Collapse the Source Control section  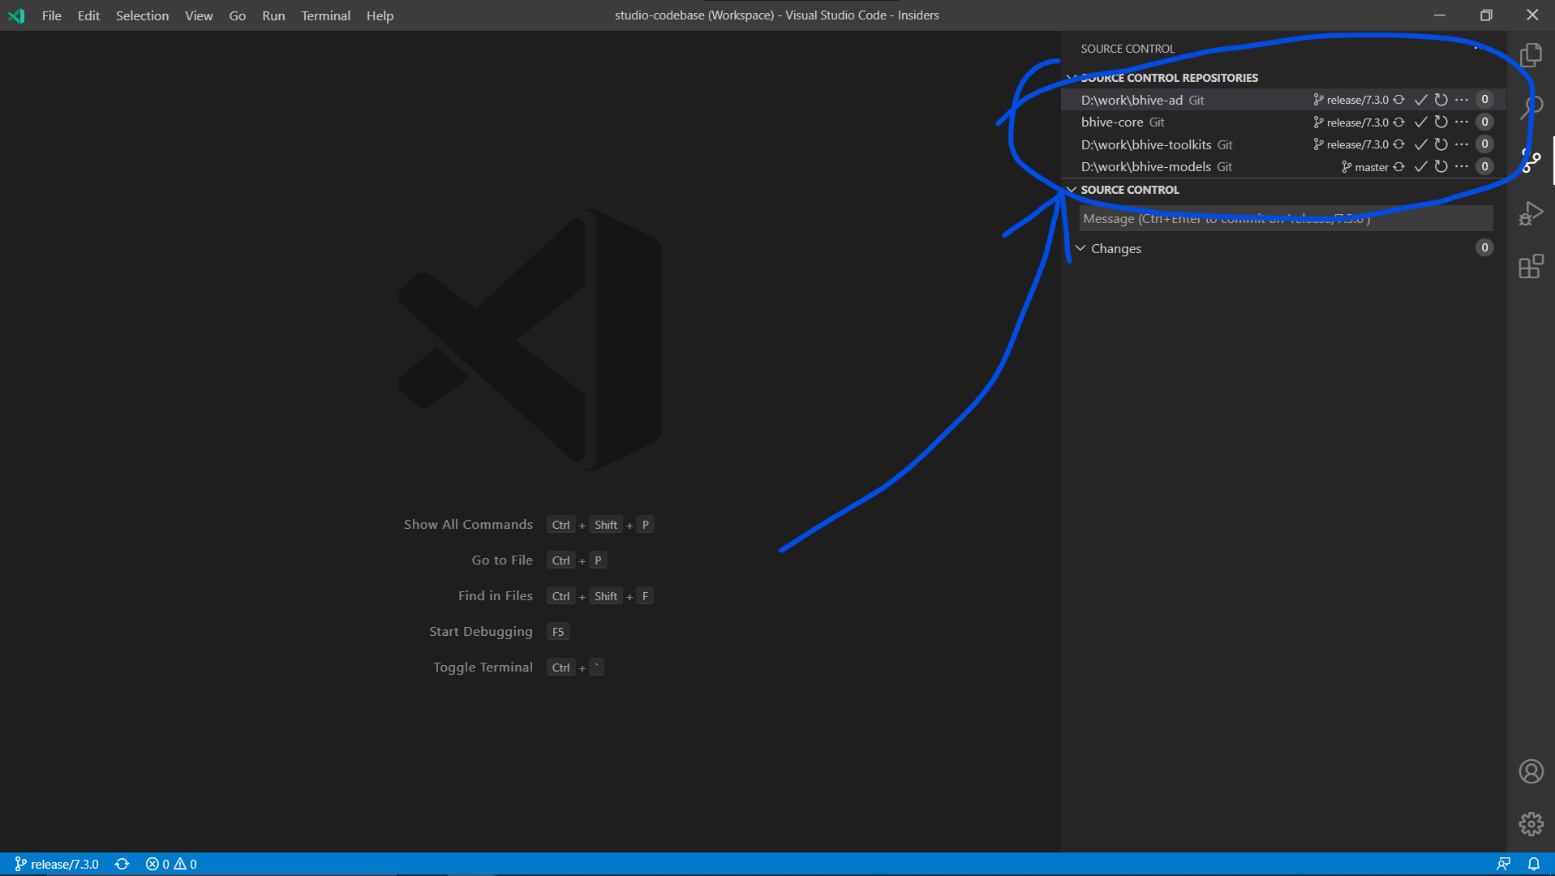click(x=1071, y=189)
